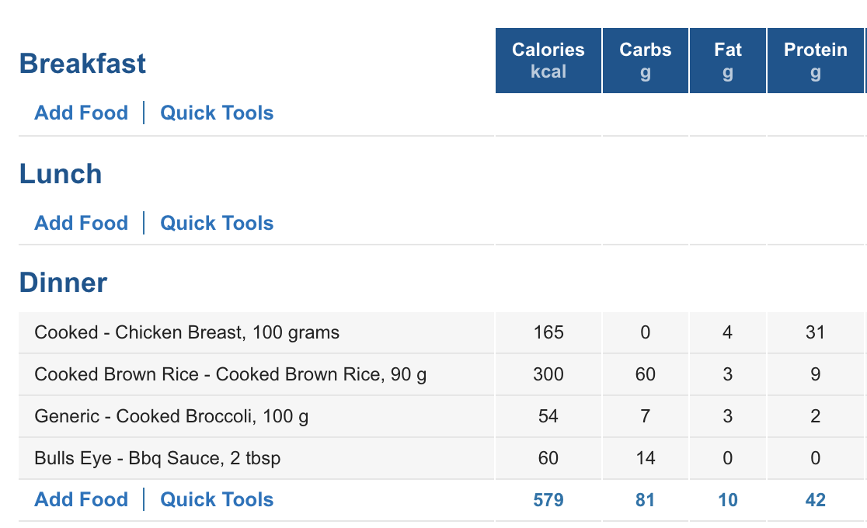
Task: Click Dinner protein total 42
Action: coord(815,500)
